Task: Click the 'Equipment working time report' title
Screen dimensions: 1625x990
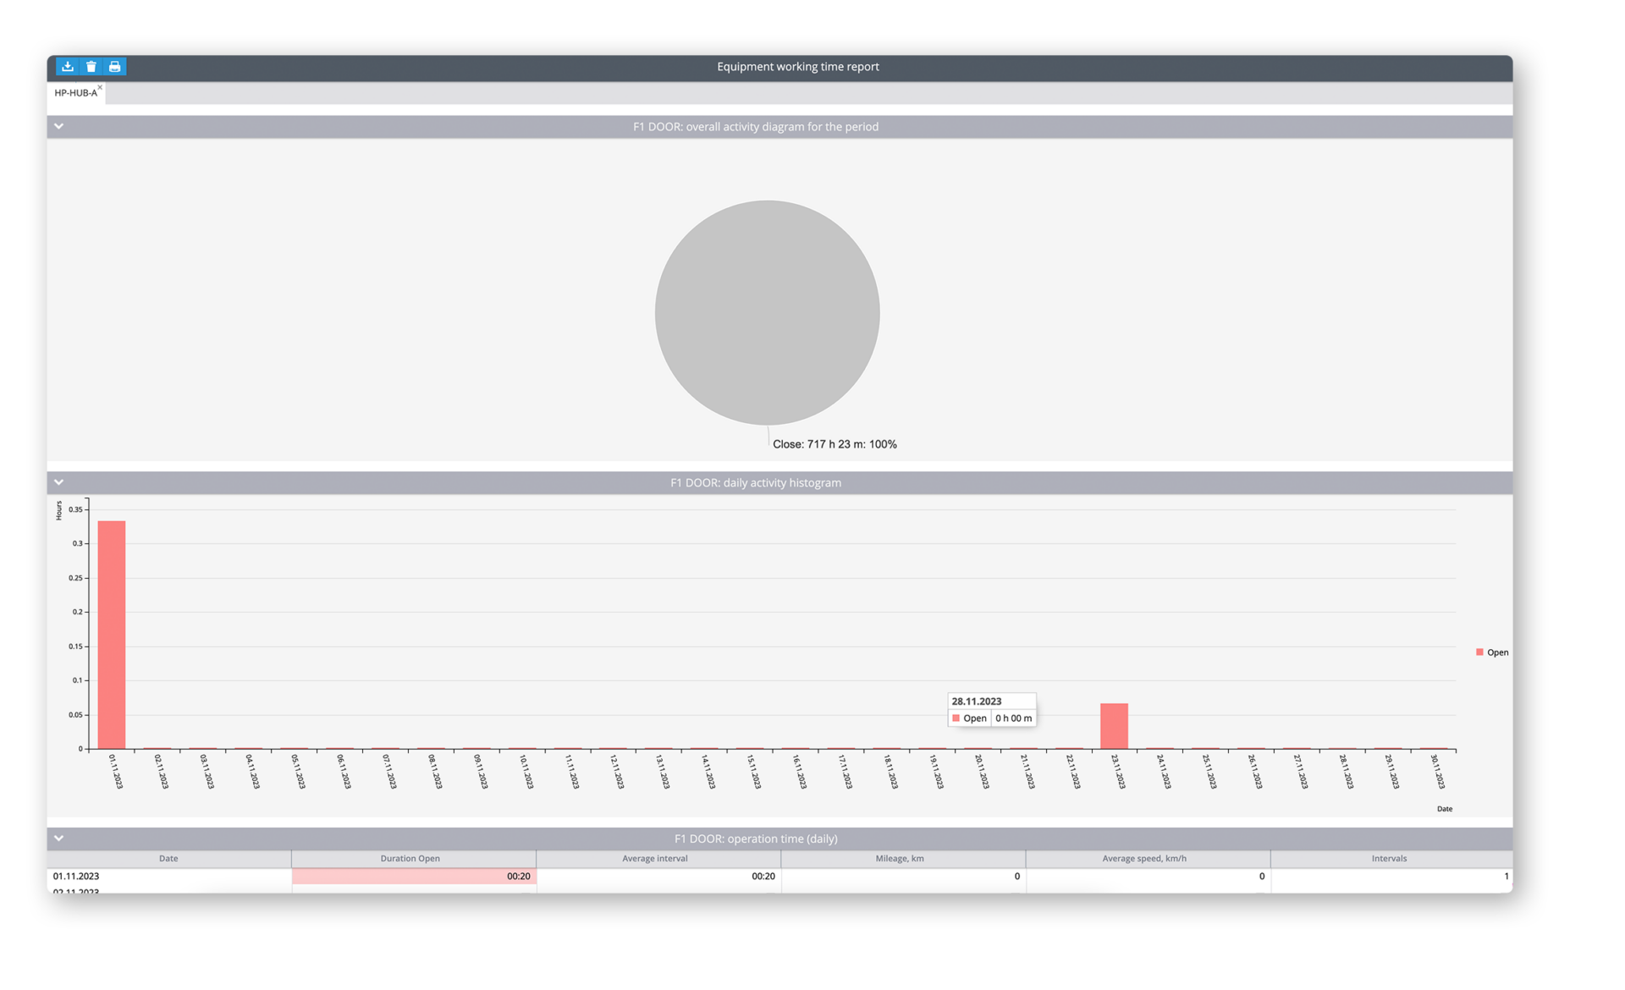Action: pos(798,67)
